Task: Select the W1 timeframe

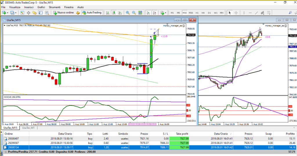Action: tap(215, 13)
